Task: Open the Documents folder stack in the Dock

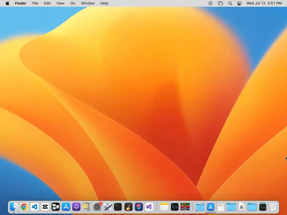Action: pyautogui.click(x=231, y=207)
